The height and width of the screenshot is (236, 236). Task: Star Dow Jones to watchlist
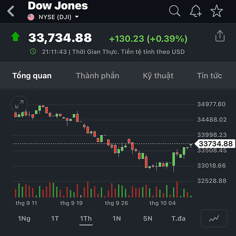[x=217, y=11]
